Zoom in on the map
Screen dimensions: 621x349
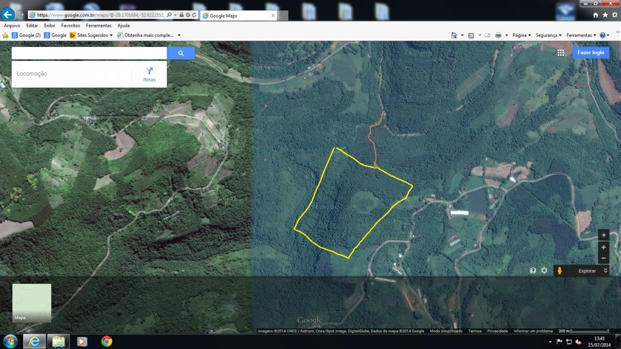[603, 247]
